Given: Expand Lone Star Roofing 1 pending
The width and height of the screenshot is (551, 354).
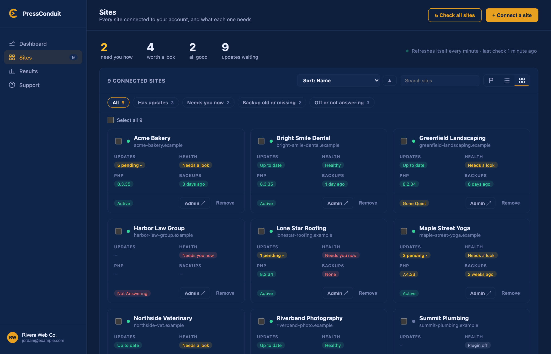Looking at the screenshot, I should tap(272, 255).
